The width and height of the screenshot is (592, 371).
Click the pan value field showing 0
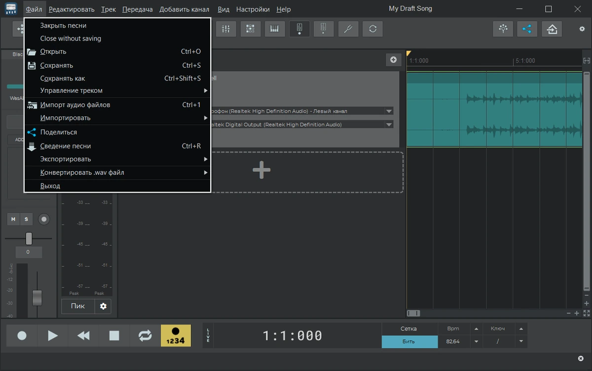(28, 252)
